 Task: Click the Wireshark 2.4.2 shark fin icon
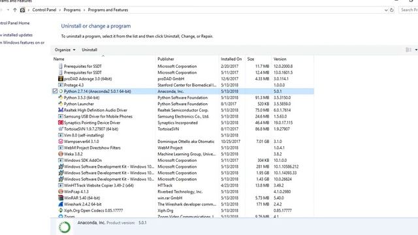click(x=61, y=204)
